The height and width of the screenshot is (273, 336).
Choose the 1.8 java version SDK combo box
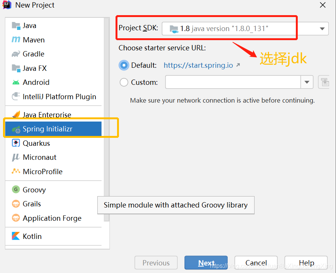245,28
